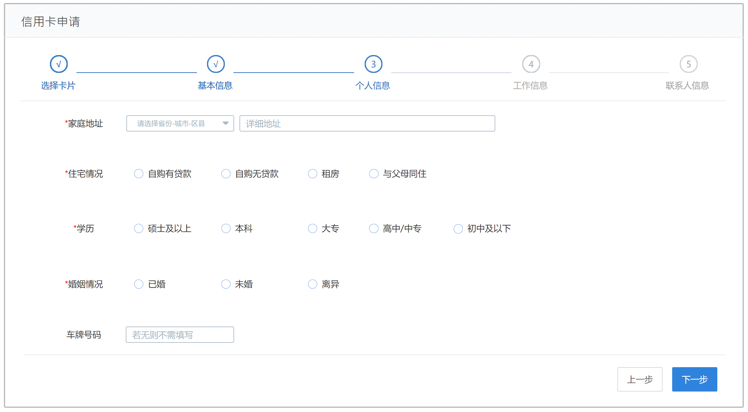The height and width of the screenshot is (412, 748).
Task: Click the 基本信息 step checkmark circle
Action: click(216, 64)
